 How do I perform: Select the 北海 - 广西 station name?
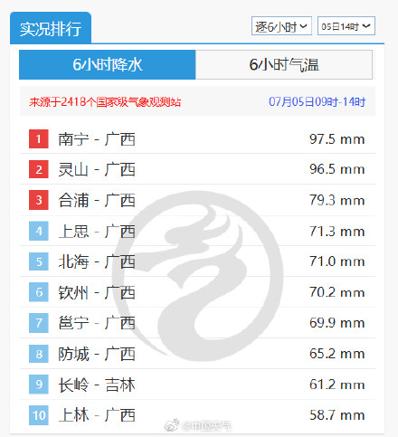coord(97,261)
